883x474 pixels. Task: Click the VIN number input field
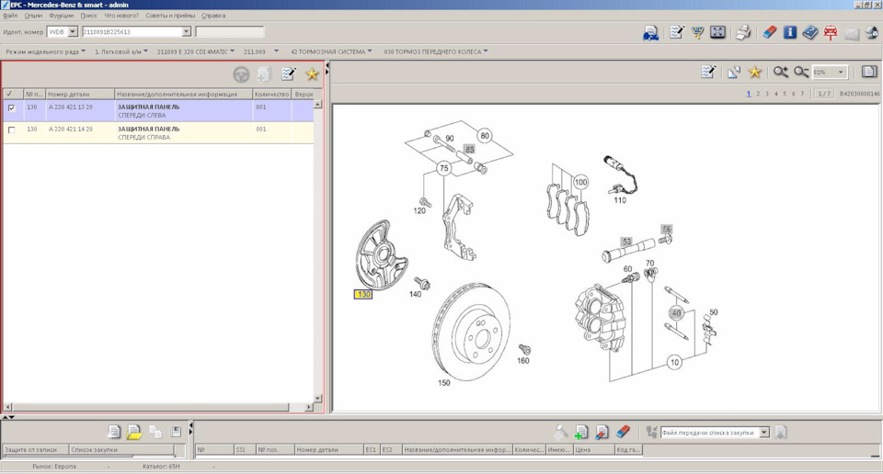132,32
